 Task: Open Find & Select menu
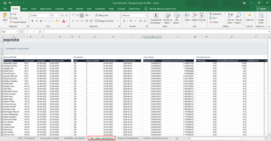click(238, 18)
